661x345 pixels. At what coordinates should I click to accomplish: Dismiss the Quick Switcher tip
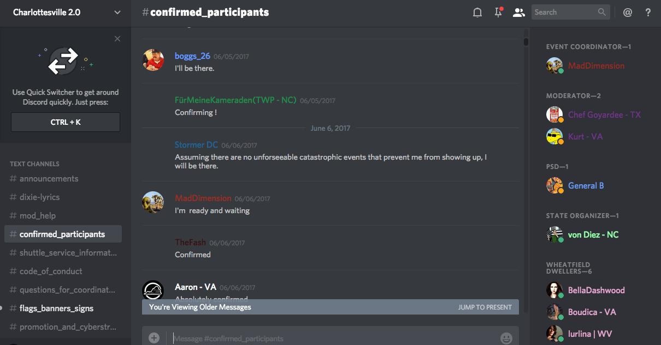click(117, 39)
